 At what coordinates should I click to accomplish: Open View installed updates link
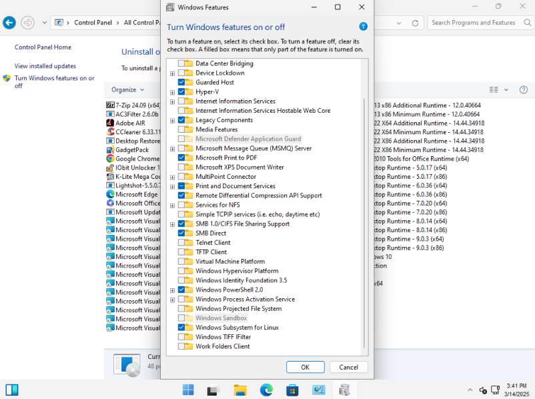coord(45,66)
